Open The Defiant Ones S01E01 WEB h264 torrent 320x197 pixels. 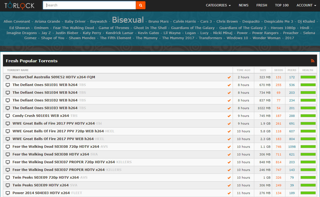pyautogui.click(x=49, y=85)
